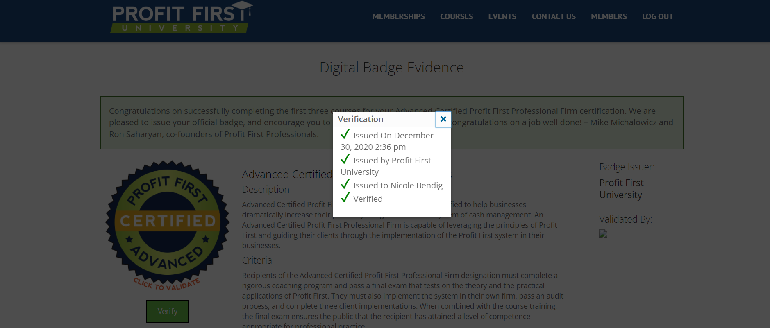Image resolution: width=770 pixels, height=328 pixels.
Task: Go to the Courses page
Action: pos(457,16)
